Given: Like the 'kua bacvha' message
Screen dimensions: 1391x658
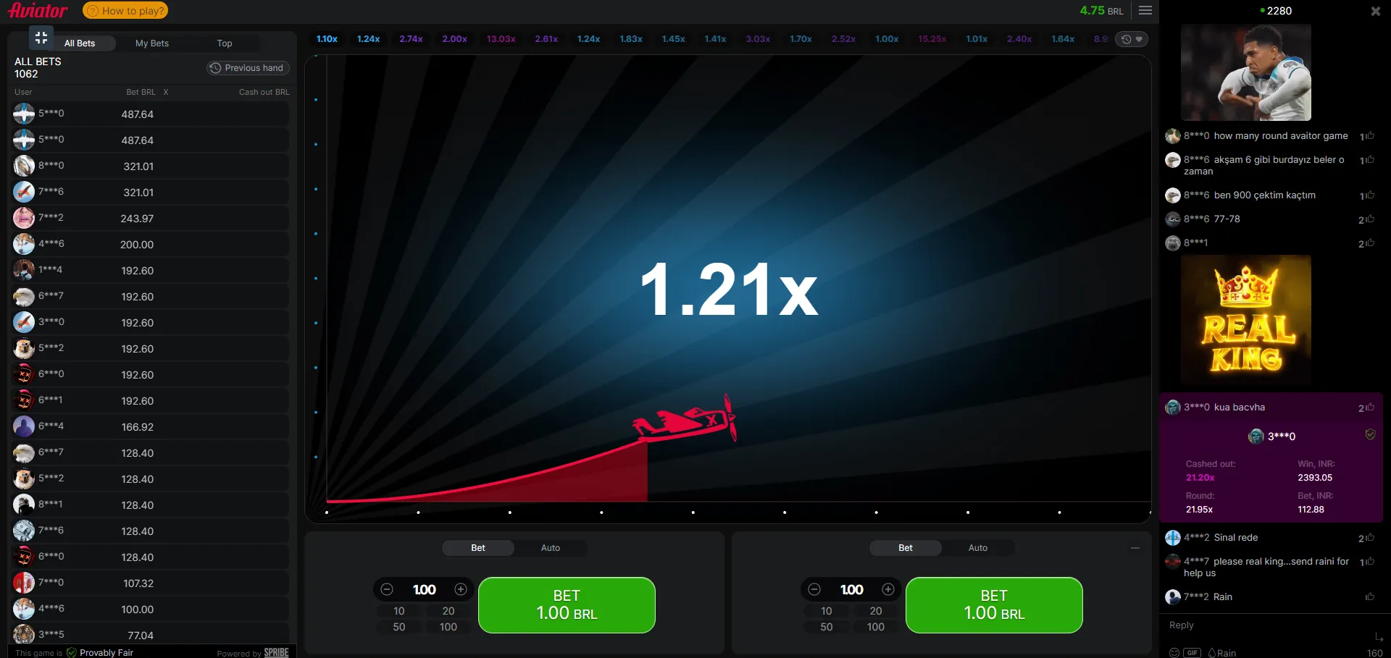Looking at the screenshot, I should tap(1370, 407).
